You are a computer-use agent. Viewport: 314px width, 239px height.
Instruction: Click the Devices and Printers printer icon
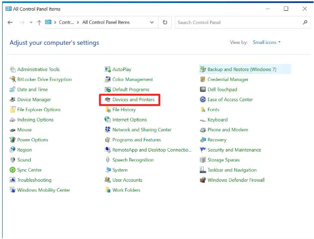pos(108,99)
